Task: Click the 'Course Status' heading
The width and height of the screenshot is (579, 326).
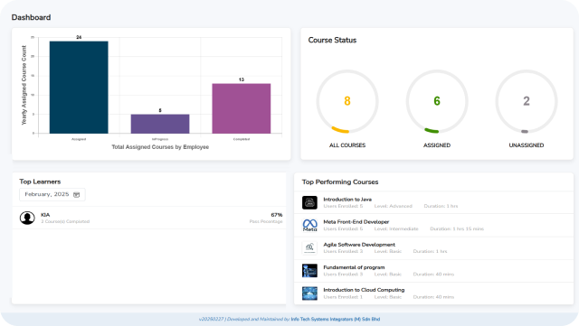Action: coord(332,40)
